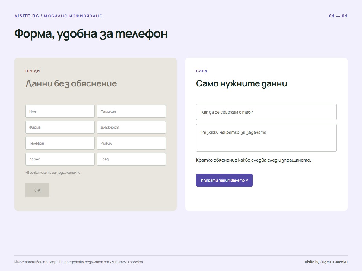Click the '04 — 04' page counter
This screenshot has height=271, width=362.
coord(338,16)
